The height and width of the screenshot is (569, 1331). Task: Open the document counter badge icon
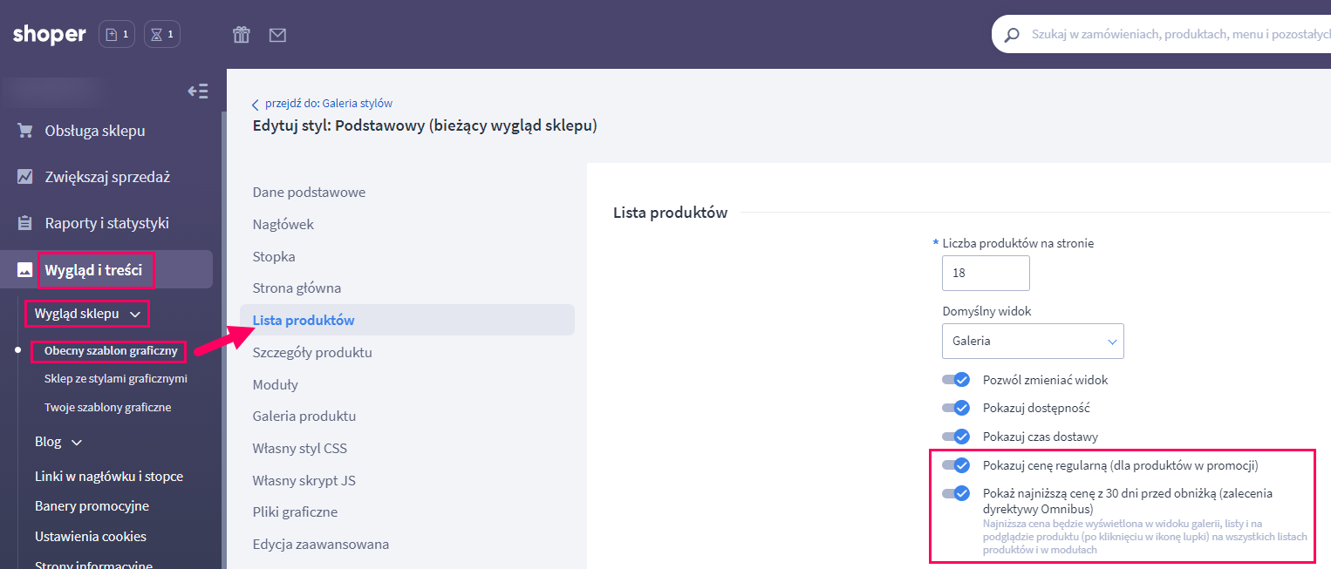[x=117, y=35]
